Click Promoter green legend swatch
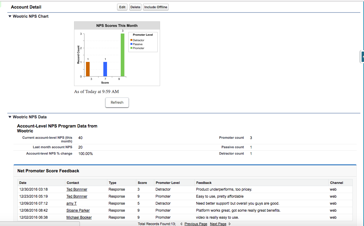 pyautogui.click(x=131, y=48)
